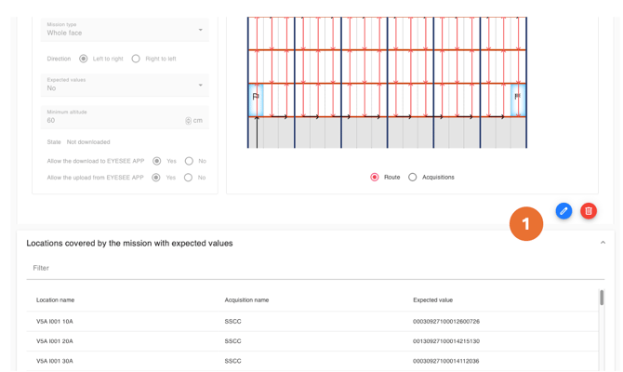This screenshot has height=372, width=623.
Task: Select the Left to right direction
Action: 84,59
